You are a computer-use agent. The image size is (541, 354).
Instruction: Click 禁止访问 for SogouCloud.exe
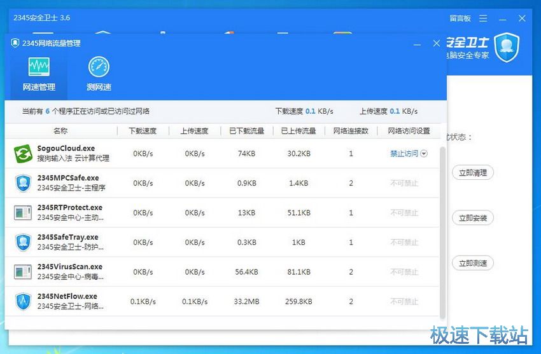coord(404,154)
